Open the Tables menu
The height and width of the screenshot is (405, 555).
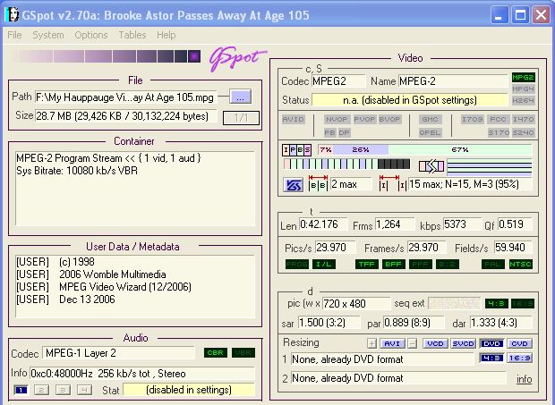point(132,35)
